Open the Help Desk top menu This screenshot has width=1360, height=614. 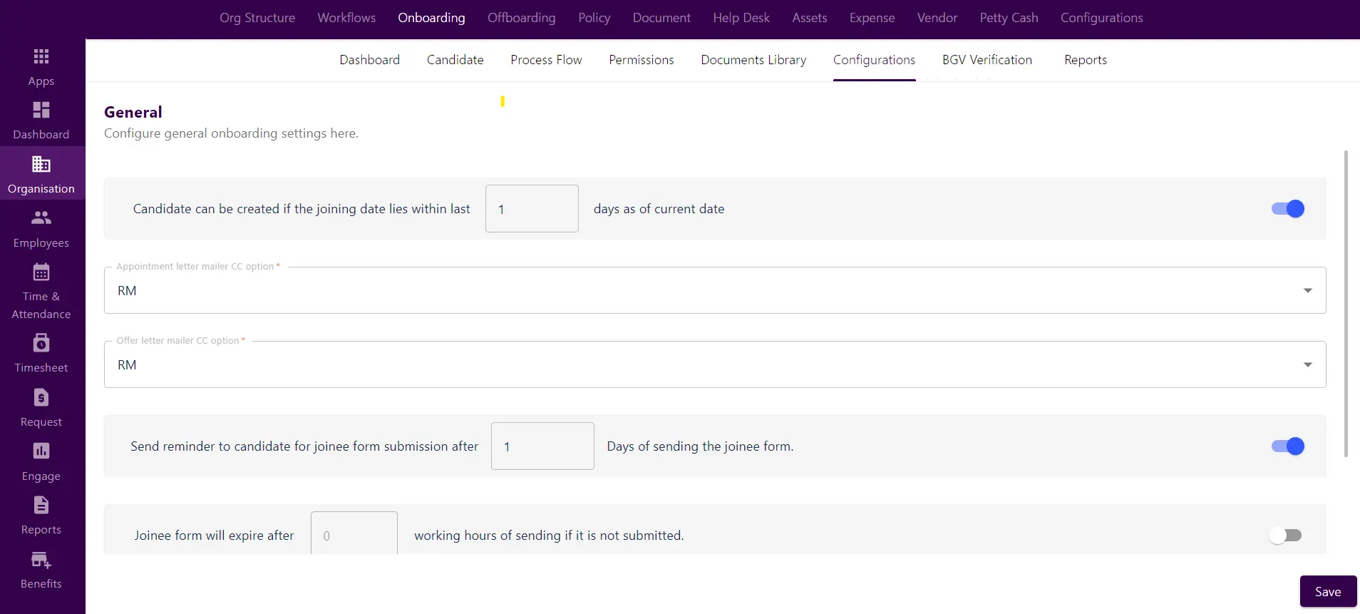[x=741, y=18]
